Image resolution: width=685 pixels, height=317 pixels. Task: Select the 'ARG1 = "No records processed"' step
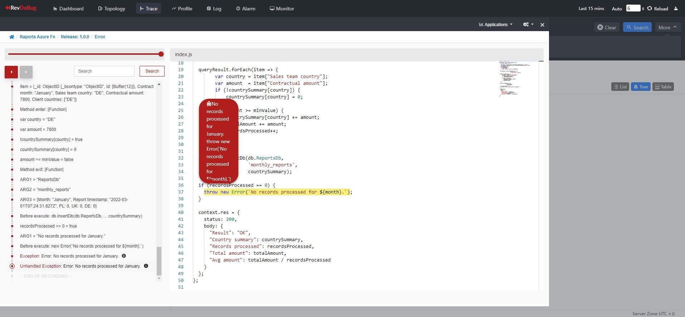point(63,236)
